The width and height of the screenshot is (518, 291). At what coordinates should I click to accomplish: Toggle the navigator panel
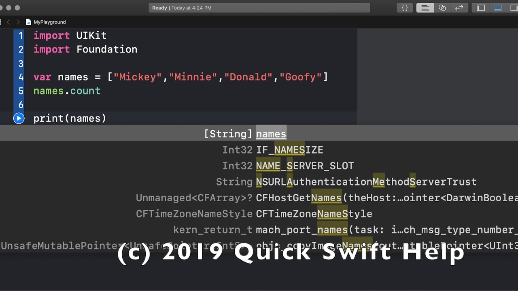coord(481,8)
